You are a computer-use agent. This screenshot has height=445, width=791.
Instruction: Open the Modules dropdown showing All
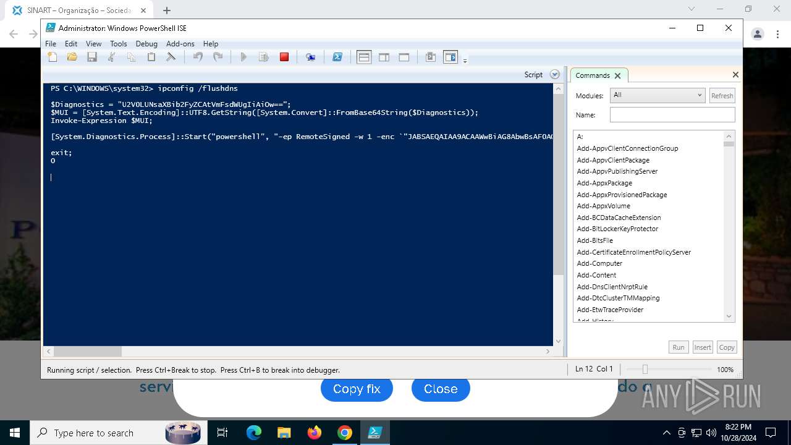click(x=657, y=95)
